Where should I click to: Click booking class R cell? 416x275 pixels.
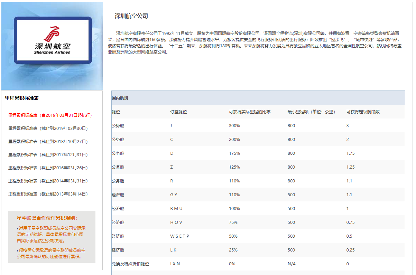point(172,181)
